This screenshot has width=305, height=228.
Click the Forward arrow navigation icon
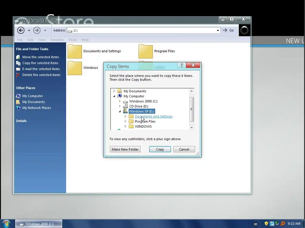pyautogui.click(x=37, y=30)
